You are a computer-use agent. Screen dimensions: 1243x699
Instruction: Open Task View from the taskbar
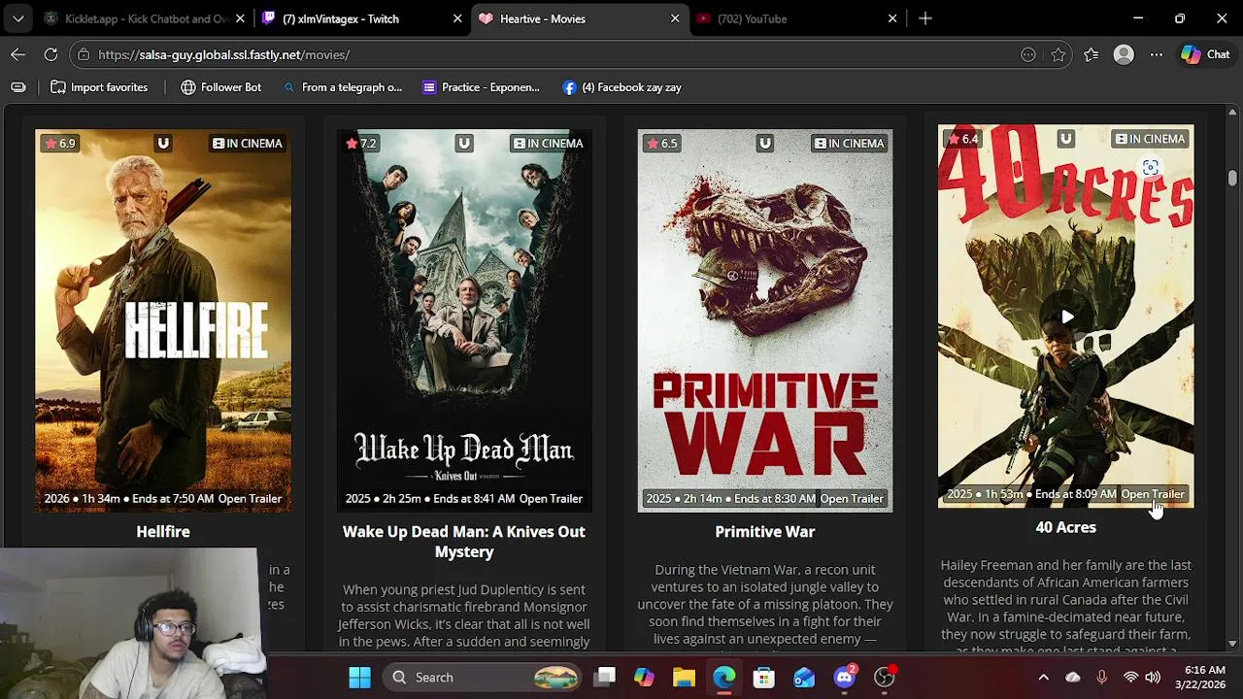pos(605,677)
